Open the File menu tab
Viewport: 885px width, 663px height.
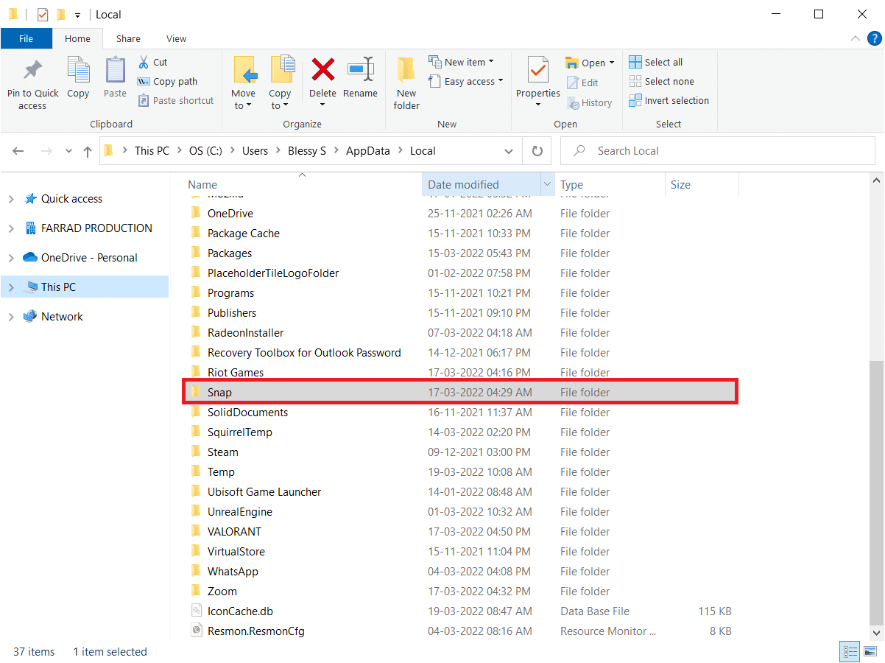pyautogui.click(x=26, y=38)
